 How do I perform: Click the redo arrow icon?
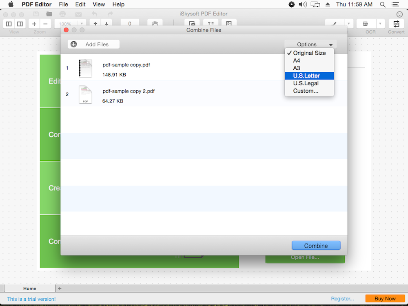(110, 14)
